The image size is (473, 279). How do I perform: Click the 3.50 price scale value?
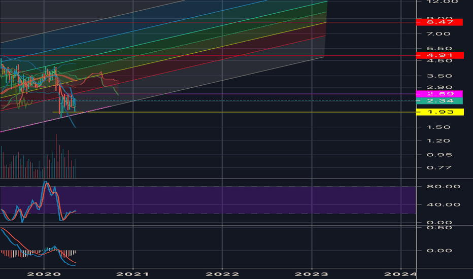(440, 76)
